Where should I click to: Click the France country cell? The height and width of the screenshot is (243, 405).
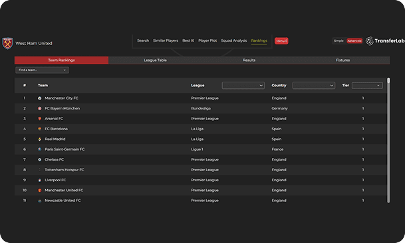pyautogui.click(x=278, y=149)
